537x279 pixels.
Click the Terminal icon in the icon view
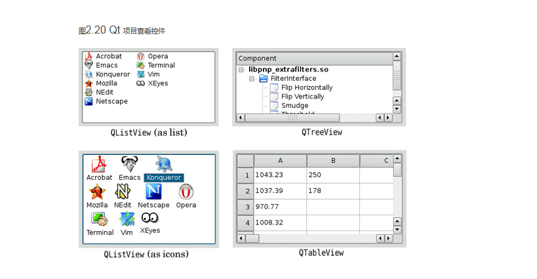[x=100, y=219]
